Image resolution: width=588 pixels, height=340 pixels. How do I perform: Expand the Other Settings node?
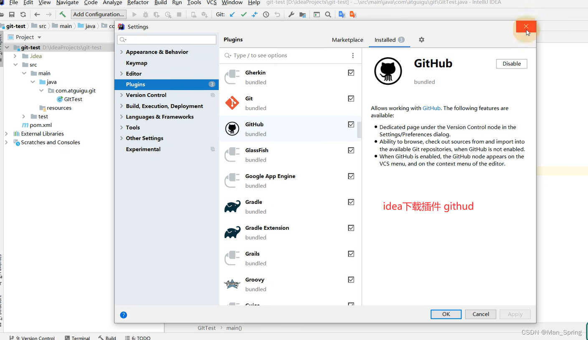pos(122,138)
